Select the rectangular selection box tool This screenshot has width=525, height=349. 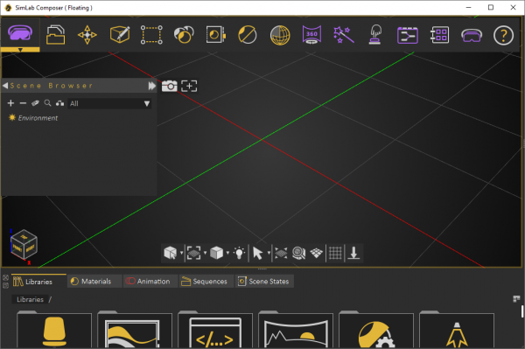pos(151,35)
